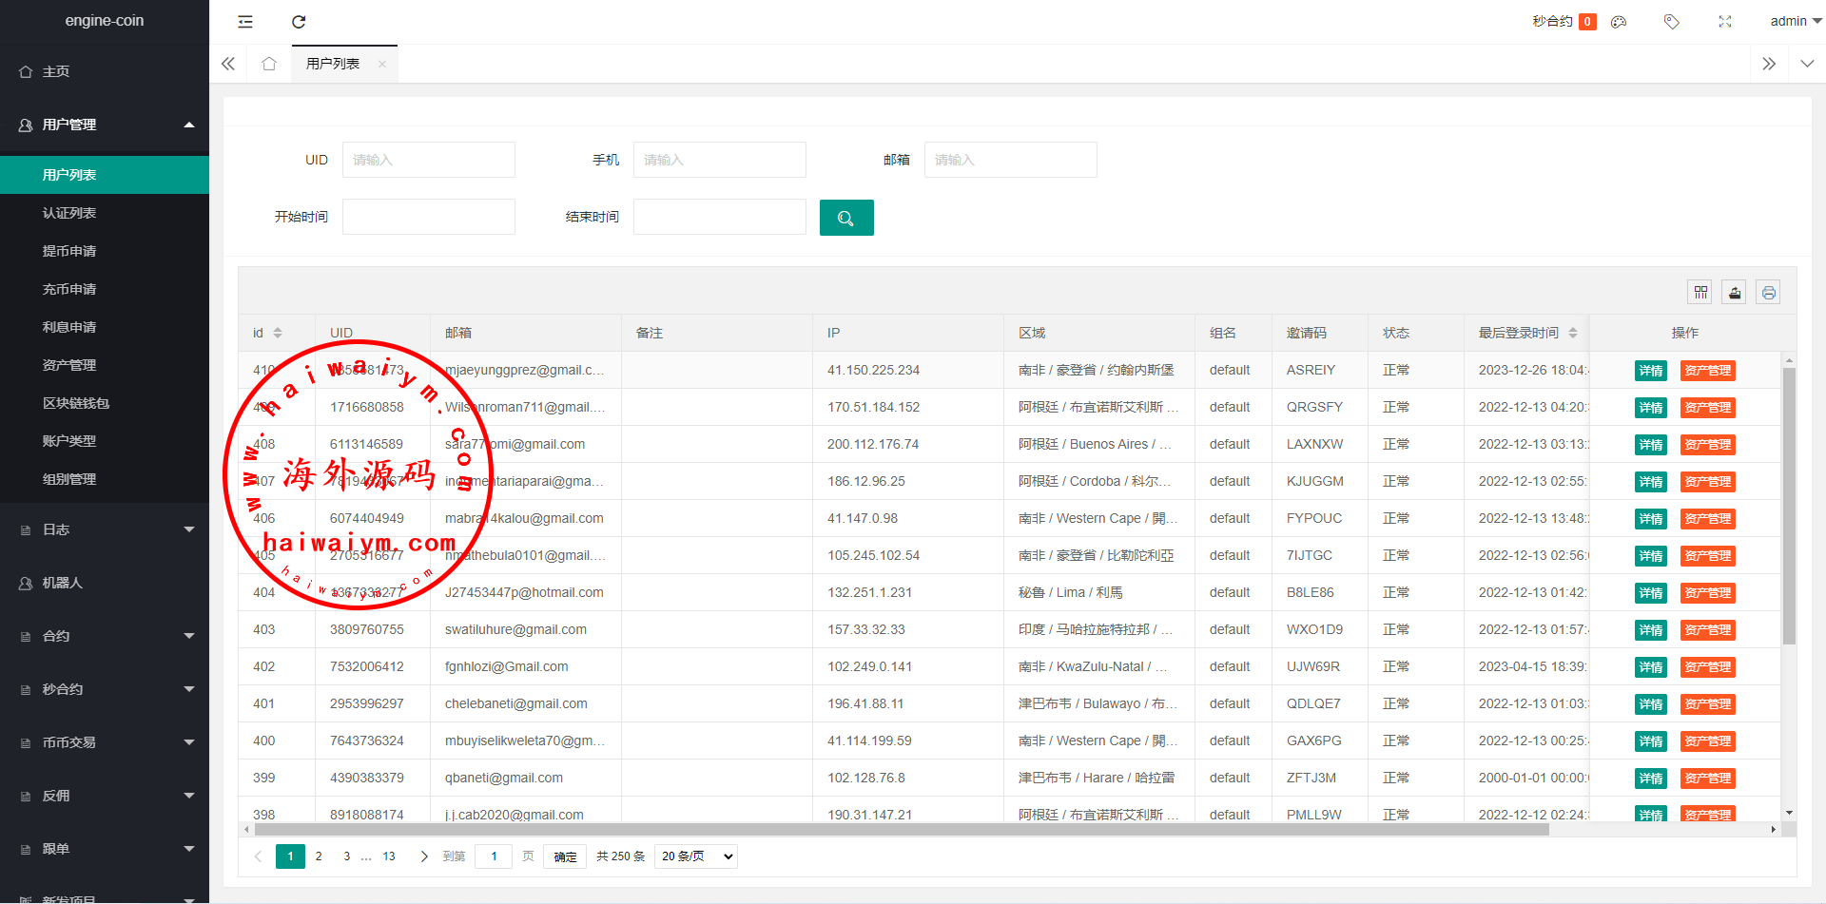Click the print table icon
Screen dimensions: 1826x904
1768,293
